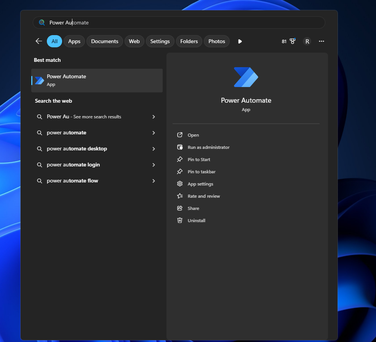This screenshot has height=342, width=376.
Task: Open Power Automate best match result
Action: click(x=97, y=81)
